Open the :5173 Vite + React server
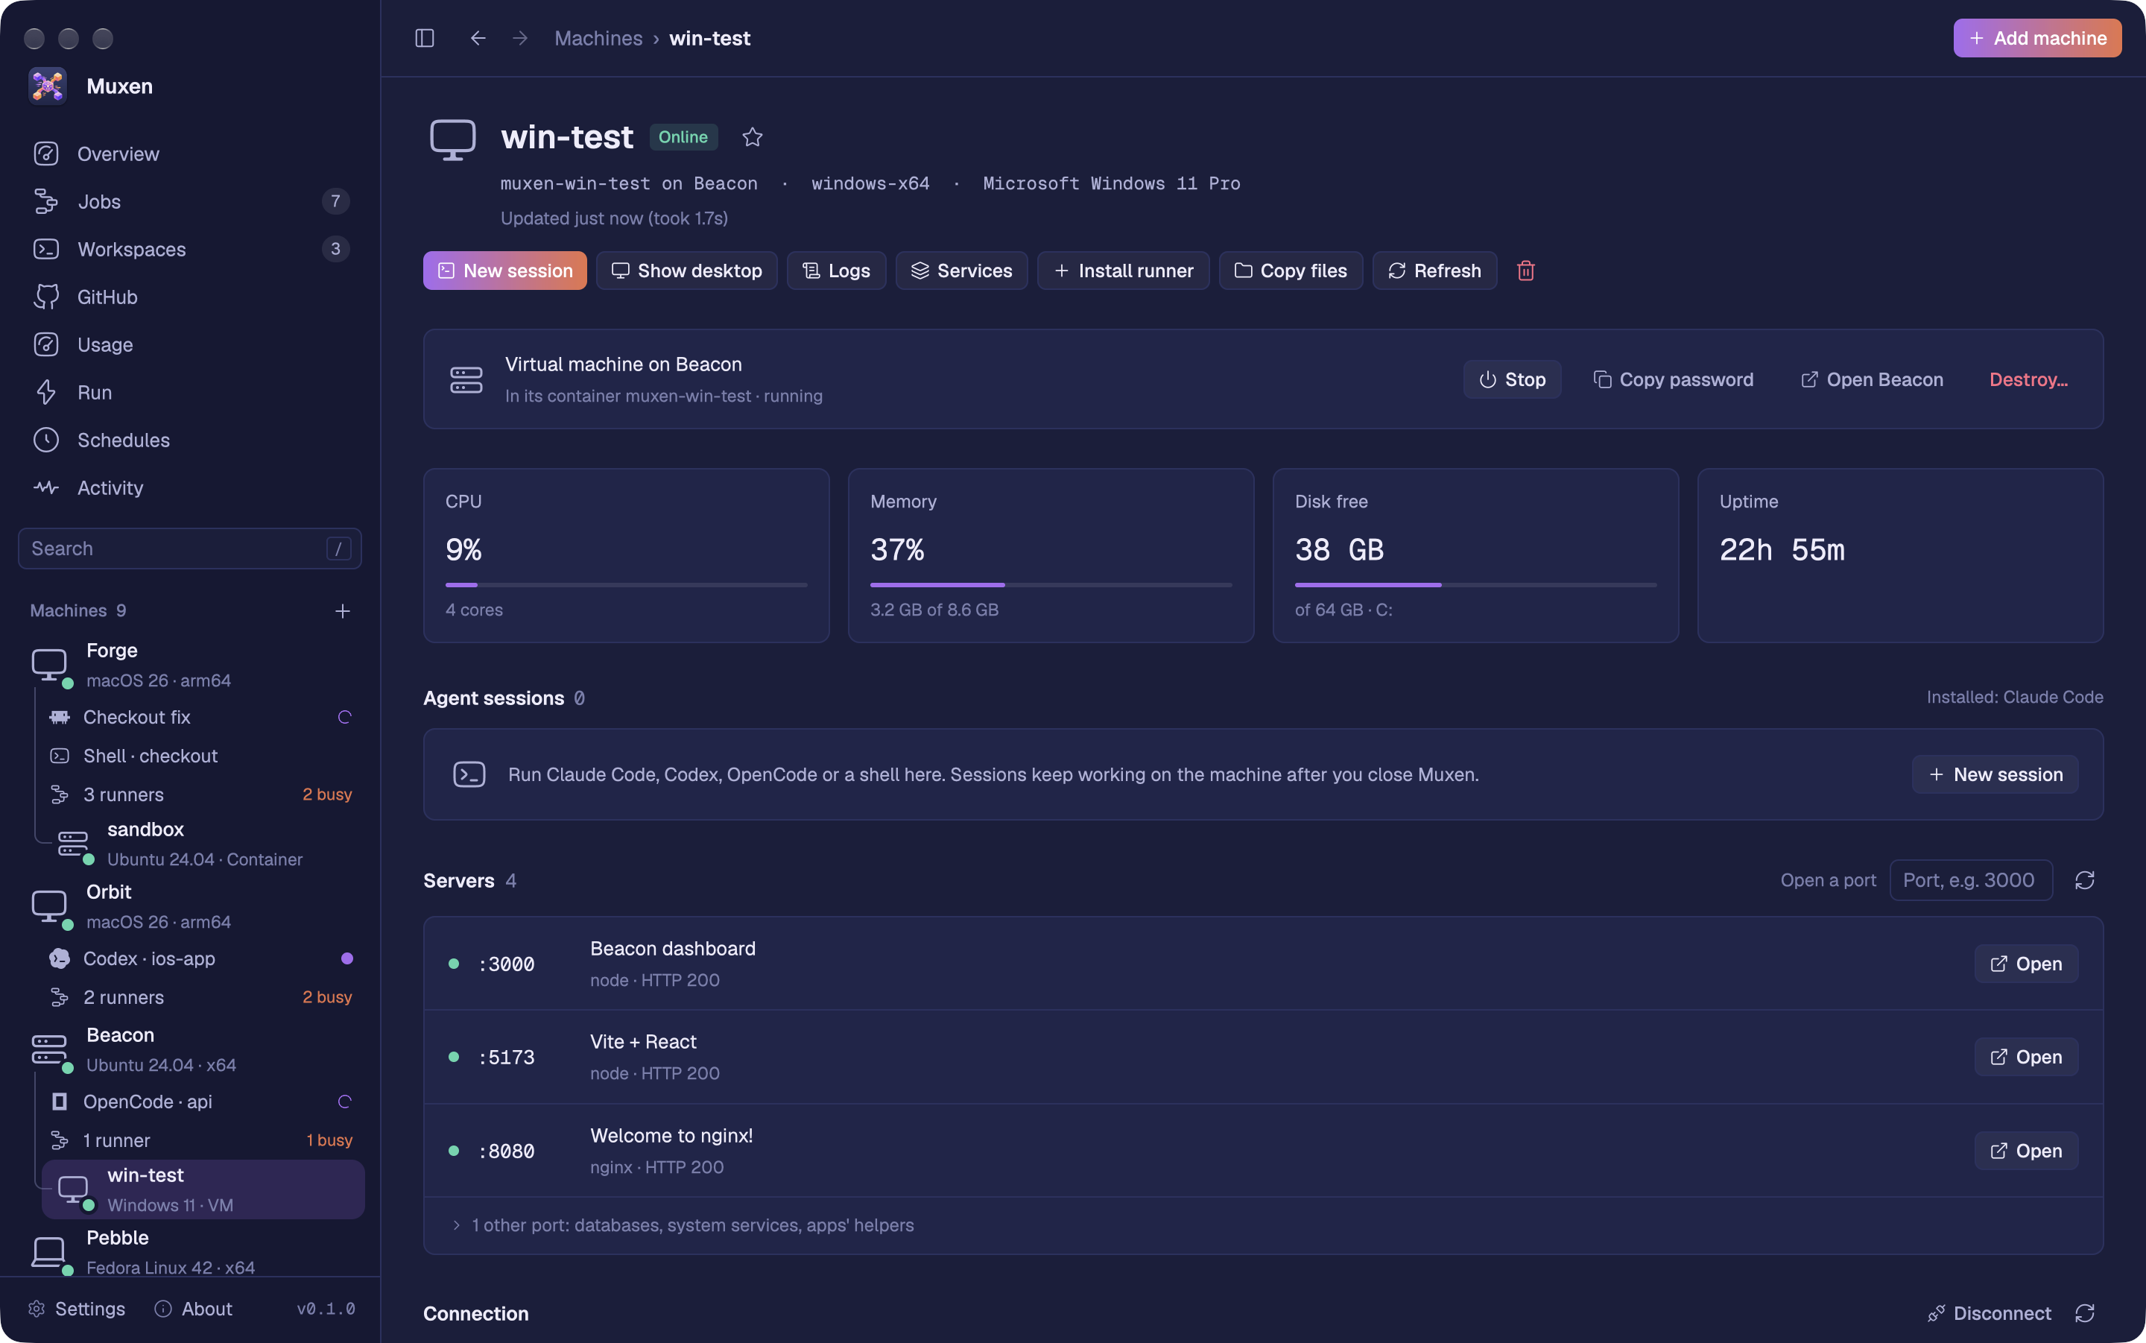Screen dimensions: 2146x1343 [2025, 1057]
